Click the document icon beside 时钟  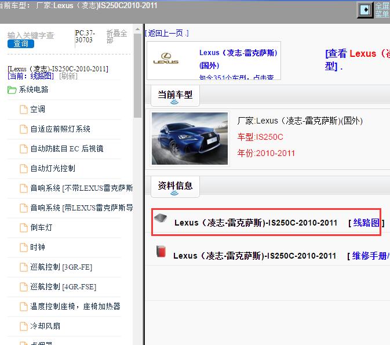coord(24,248)
